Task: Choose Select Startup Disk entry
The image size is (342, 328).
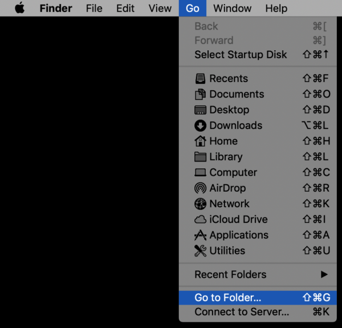Action: pos(258,55)
